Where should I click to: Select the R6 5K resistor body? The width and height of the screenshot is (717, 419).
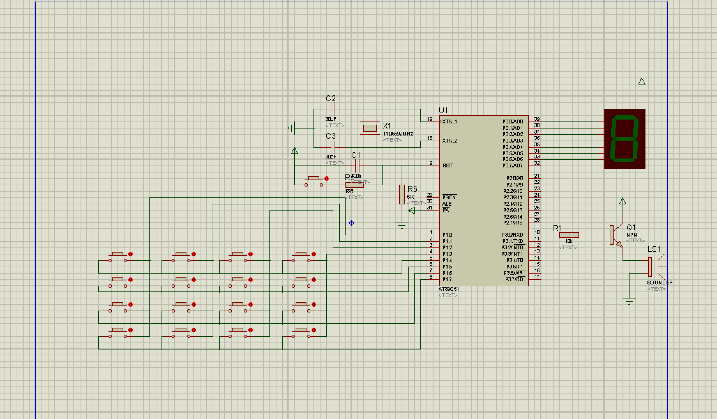point(402,194)
